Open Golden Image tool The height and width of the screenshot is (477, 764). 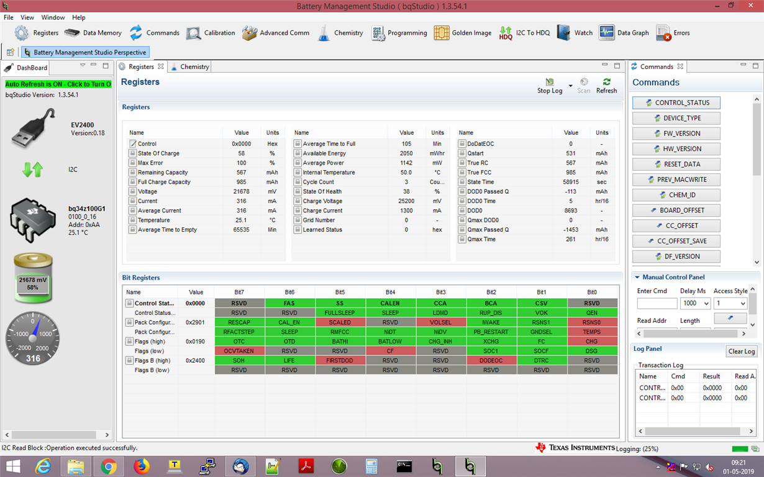(462, 33)
